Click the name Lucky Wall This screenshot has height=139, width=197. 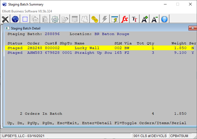click(x=87, y=48)
